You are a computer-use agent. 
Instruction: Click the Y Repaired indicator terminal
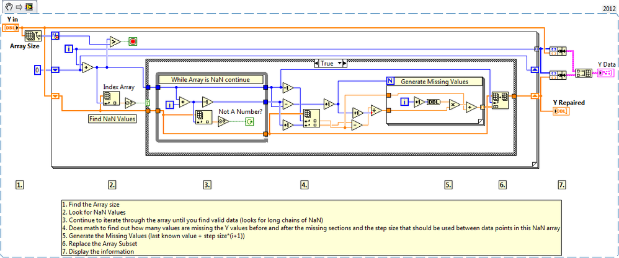pos(562,111)
